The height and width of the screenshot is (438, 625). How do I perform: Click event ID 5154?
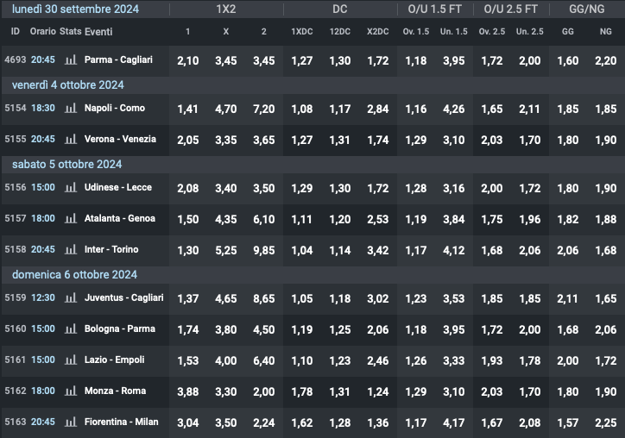point(16,108)
